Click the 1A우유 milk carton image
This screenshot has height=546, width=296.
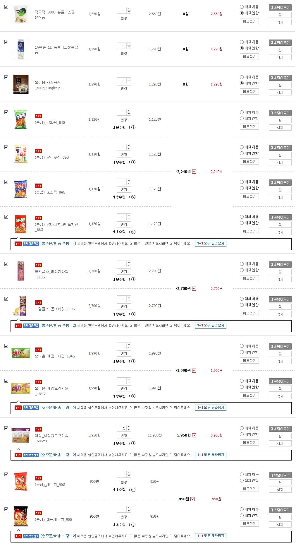click(x=21, y=49)
